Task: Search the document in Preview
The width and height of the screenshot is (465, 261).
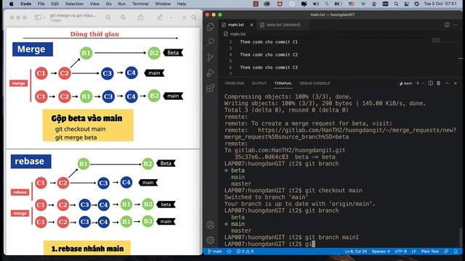Action: [x=194, y=17]
